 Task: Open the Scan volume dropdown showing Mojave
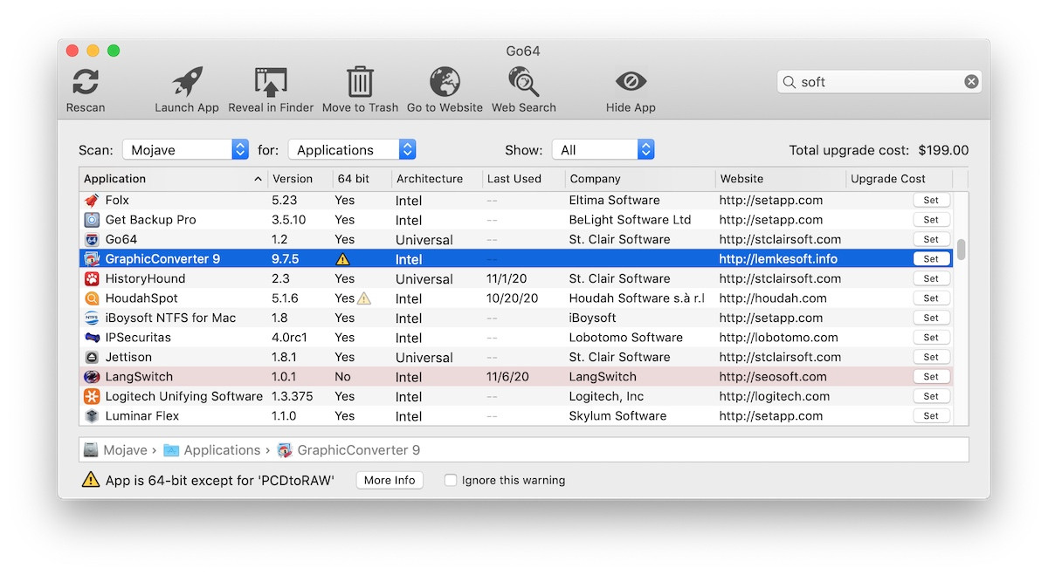[185, 150]
